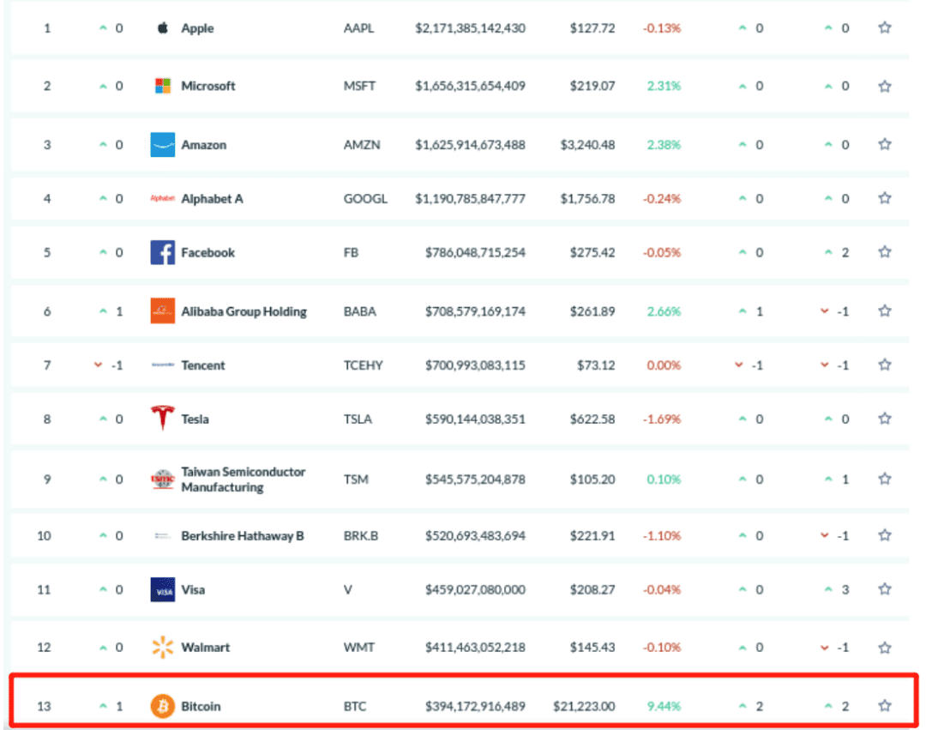This screenshot has height=730, width=926.
Task: Open the Alphabet A name link
Action: [212, 199]
